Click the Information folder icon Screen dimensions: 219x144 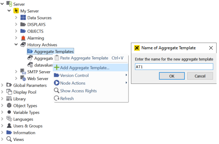pyautogui.click(x=9, y=132)
